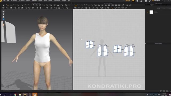Click the round orange icon beside the orange badge
This screenshot has height=96, width=171.
133,1
